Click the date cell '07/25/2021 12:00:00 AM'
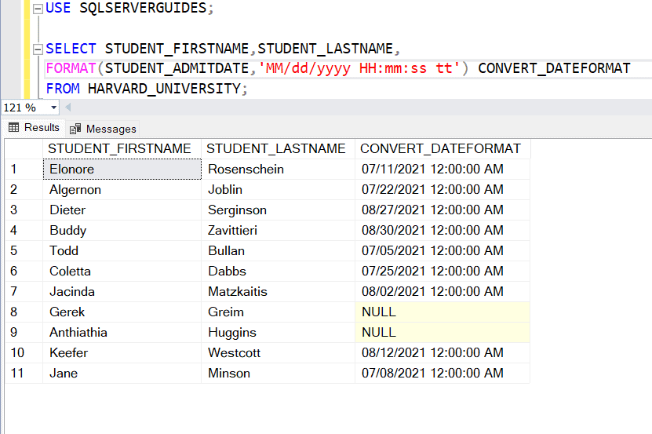 443,271
